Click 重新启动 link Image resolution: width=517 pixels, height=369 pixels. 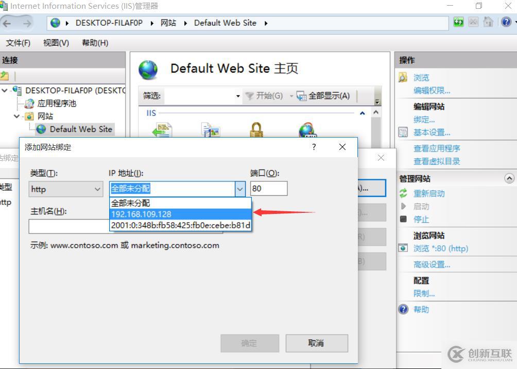click(429, 193)
